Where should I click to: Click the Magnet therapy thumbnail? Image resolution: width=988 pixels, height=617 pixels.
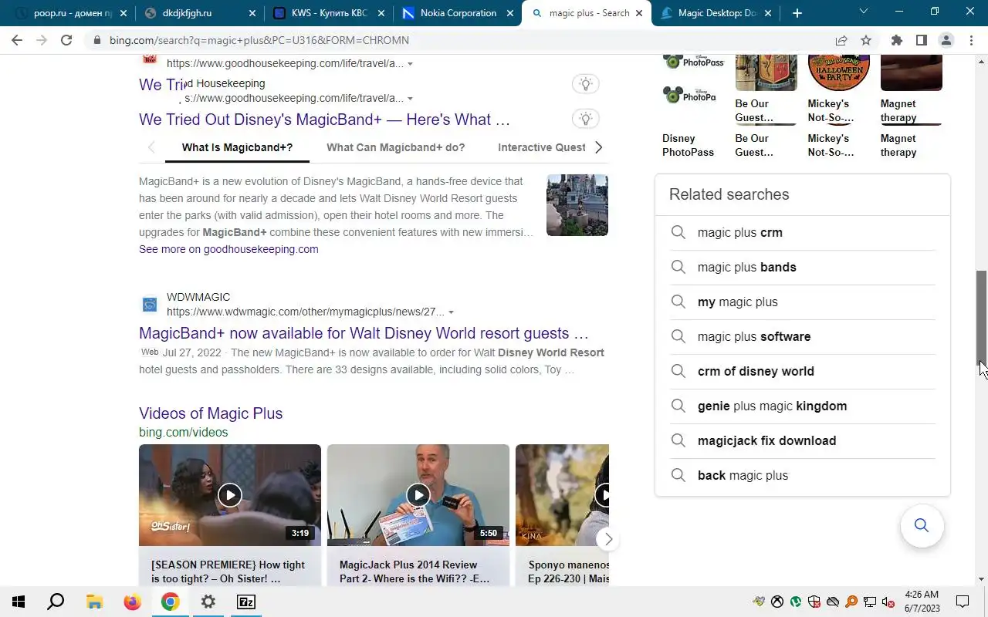(912, 73)
